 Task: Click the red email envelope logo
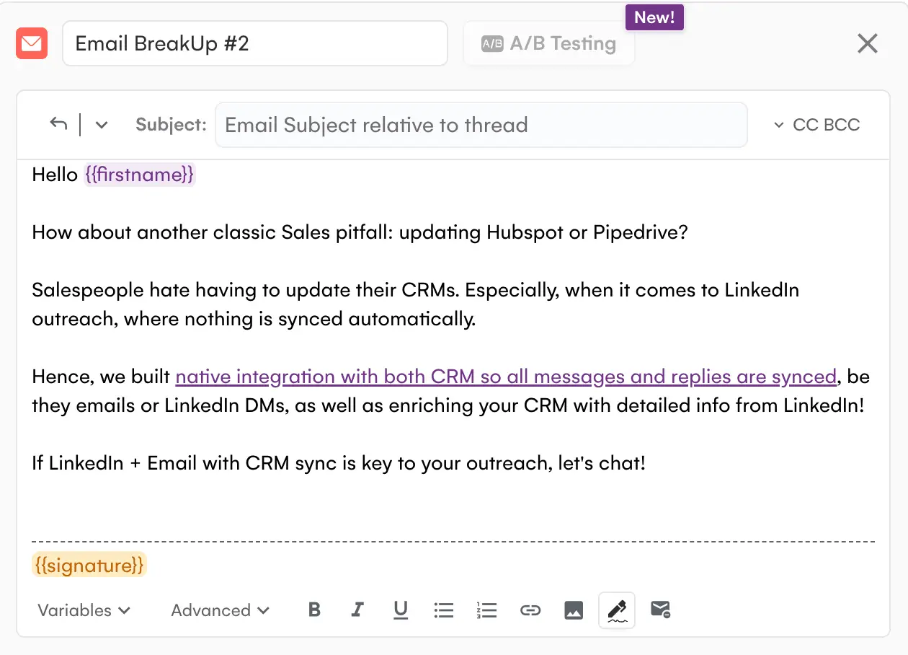[x=31, y=43]
